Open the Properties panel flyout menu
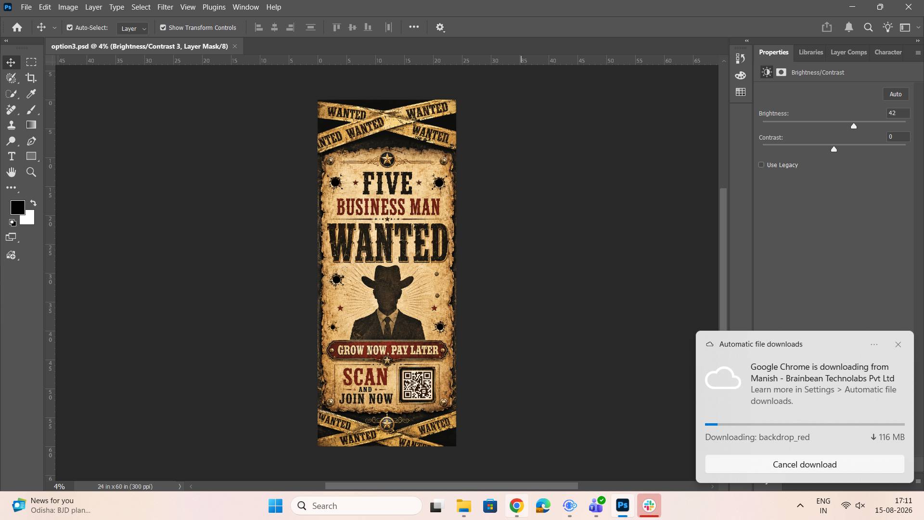 tap(918, 52)
